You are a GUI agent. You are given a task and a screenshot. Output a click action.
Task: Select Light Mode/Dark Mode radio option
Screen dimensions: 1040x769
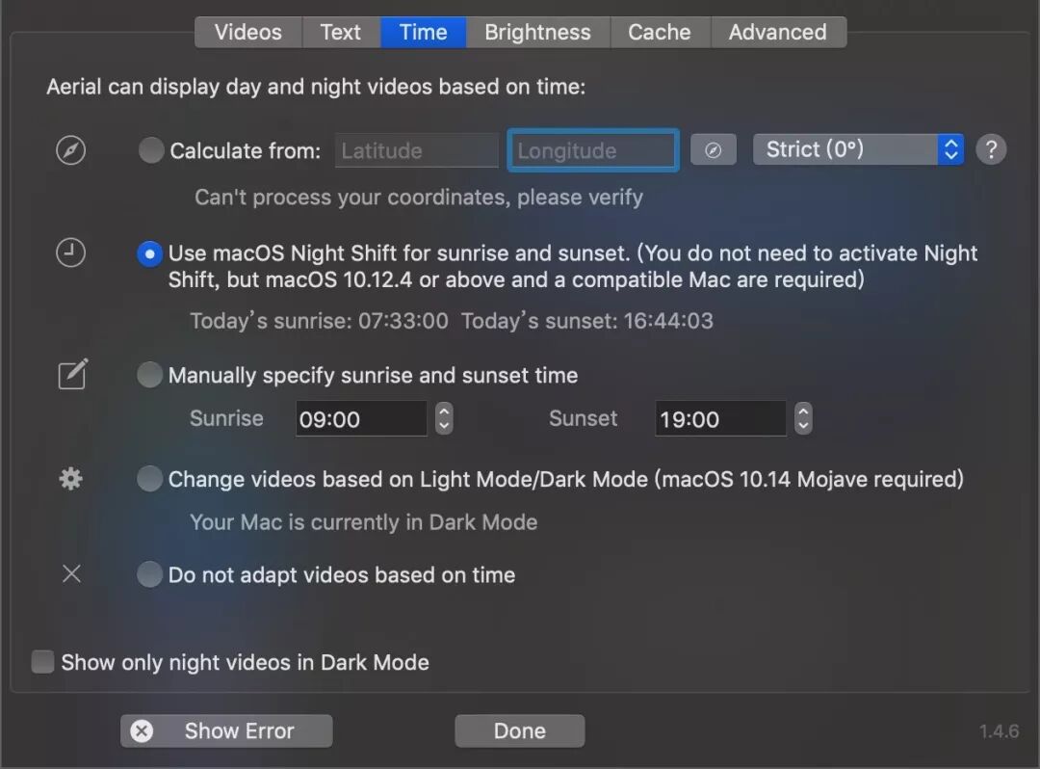pos(150,478)
